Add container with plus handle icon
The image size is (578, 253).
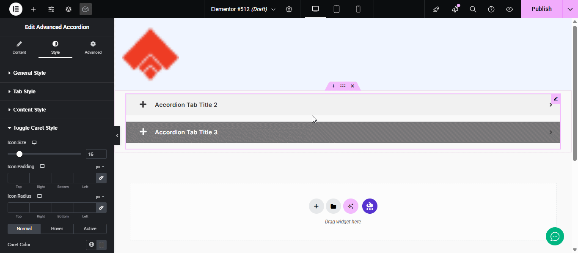333,86
